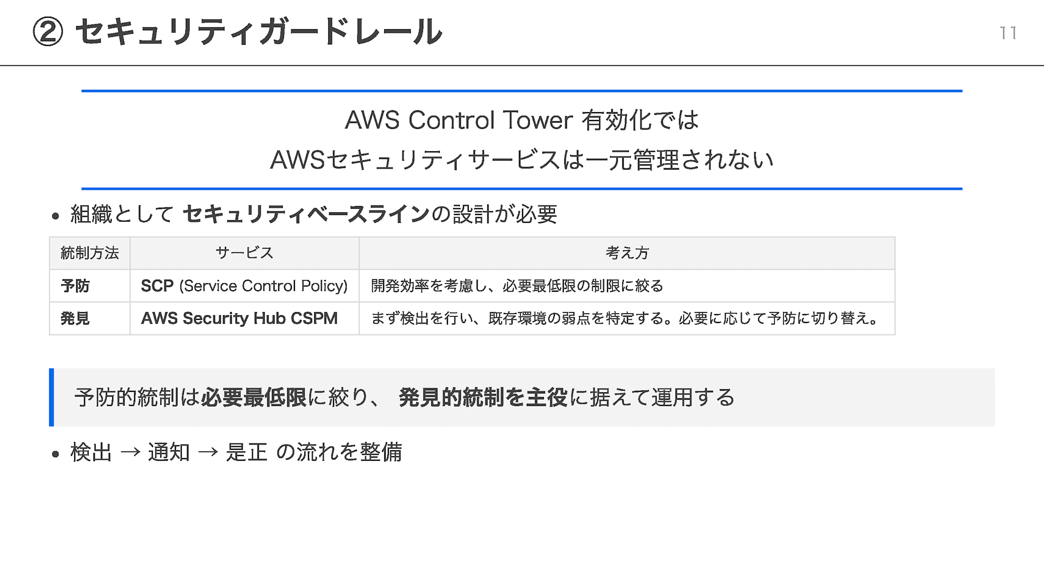This screenshot has width=1044, height=587.
Task: Click the blue bar left of callout
Action: tap(52, 398)
